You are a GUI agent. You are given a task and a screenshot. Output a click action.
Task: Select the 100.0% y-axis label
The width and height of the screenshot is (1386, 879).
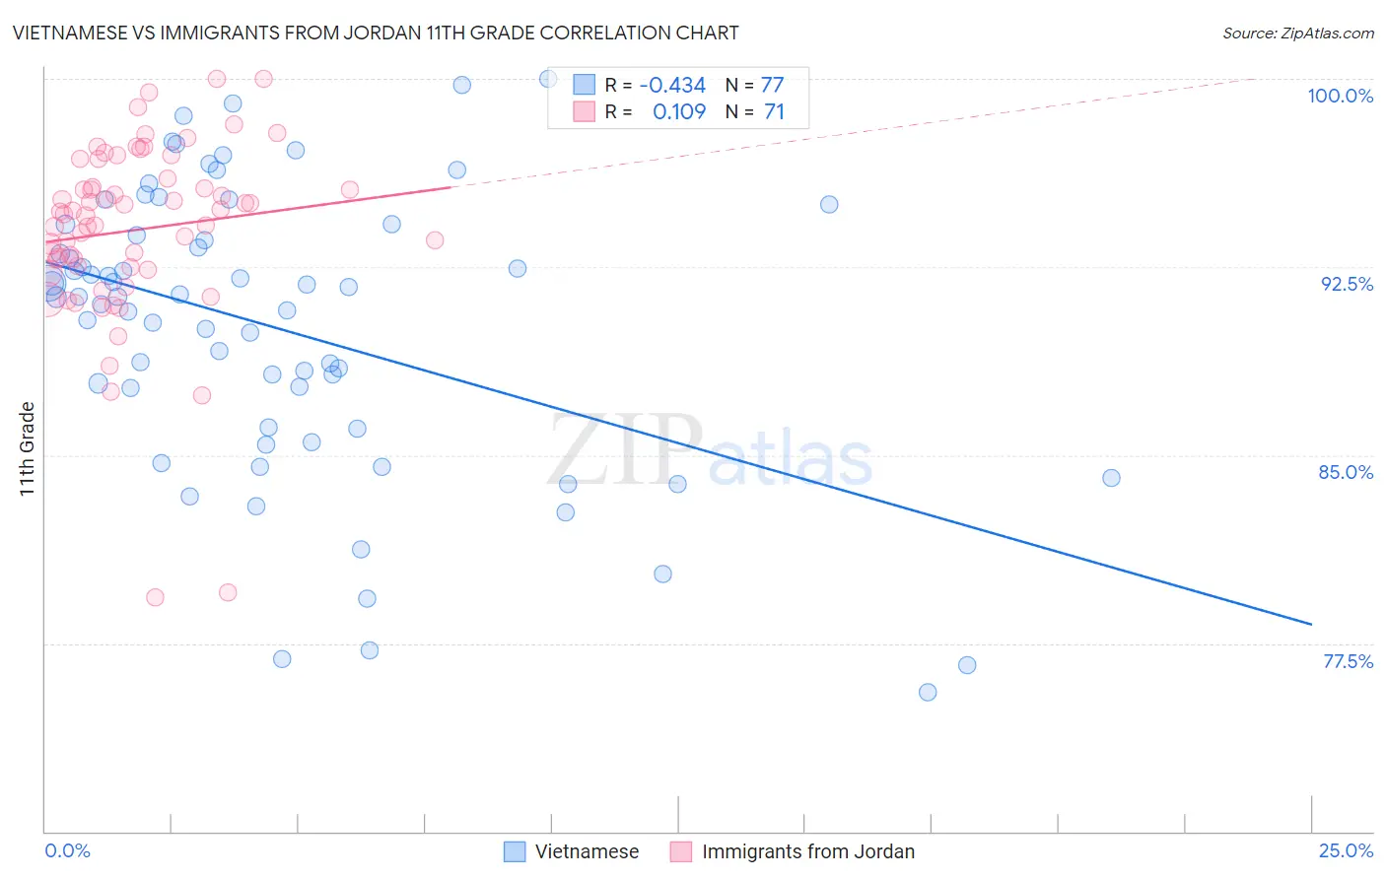tap(1340, 96)
